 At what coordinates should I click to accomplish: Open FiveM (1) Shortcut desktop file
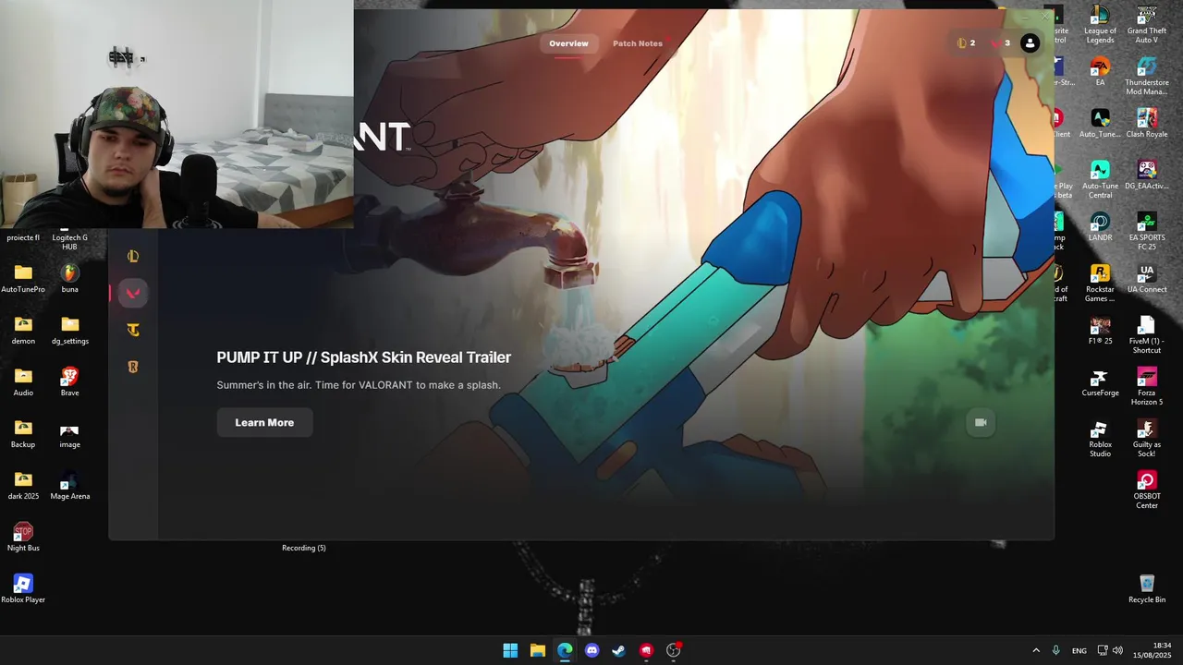click(1147, 335)
